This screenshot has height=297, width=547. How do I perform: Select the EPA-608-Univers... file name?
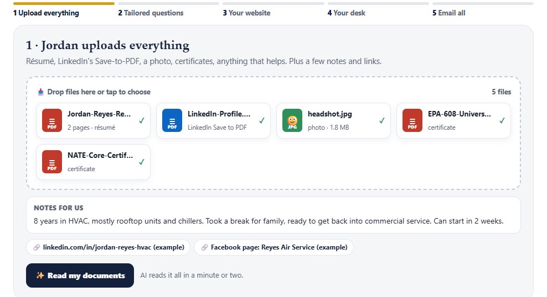(x=460, y=114)
